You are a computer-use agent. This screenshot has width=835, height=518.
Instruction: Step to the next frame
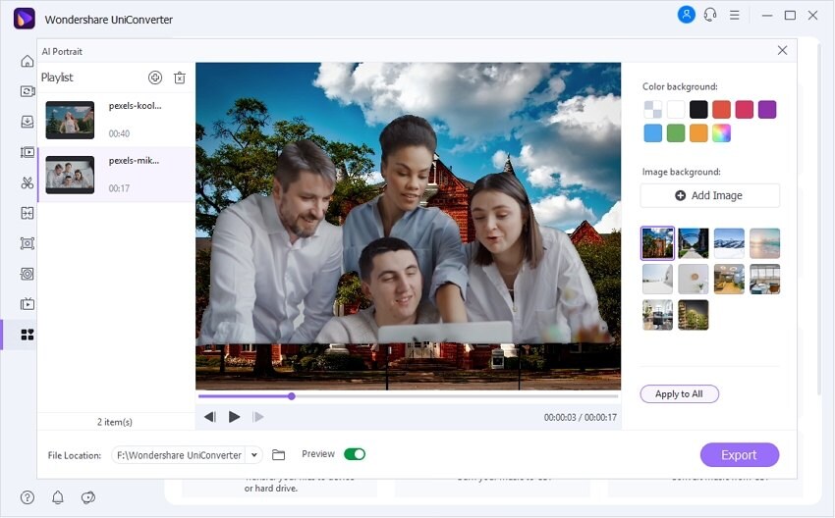coord(258,417)
